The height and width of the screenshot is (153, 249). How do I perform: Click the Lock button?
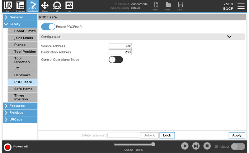click(167, 135)
